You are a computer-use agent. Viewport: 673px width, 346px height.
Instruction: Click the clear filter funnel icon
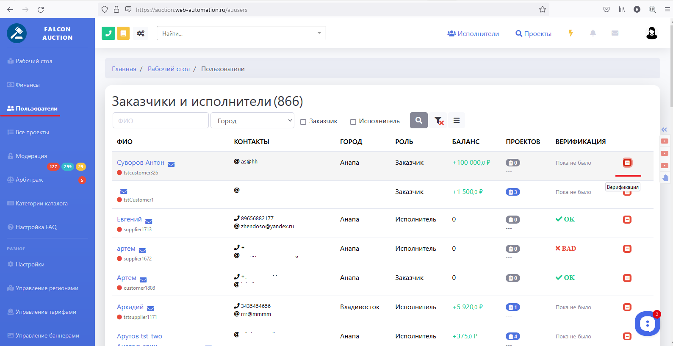439,121
